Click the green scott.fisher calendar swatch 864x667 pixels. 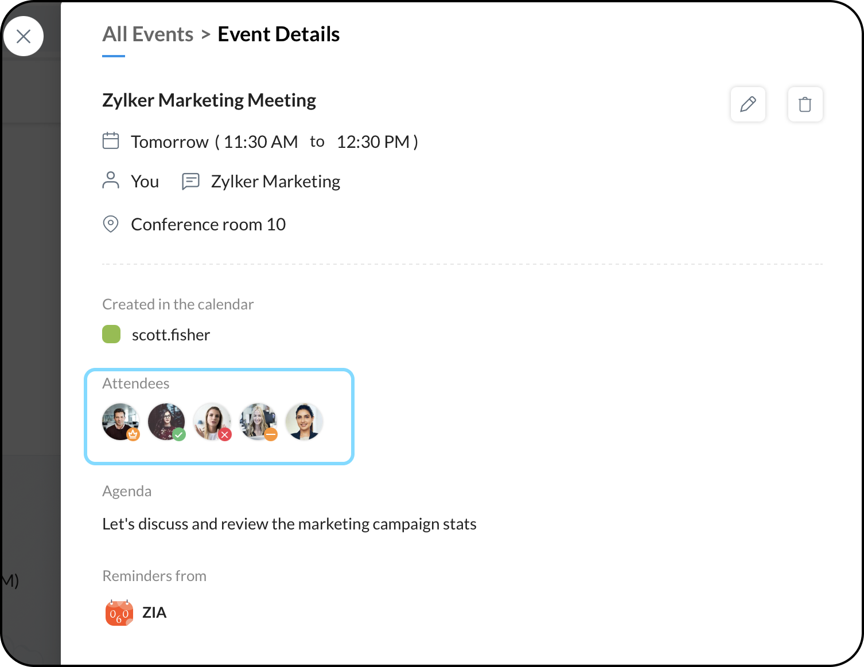pos(111,334)
